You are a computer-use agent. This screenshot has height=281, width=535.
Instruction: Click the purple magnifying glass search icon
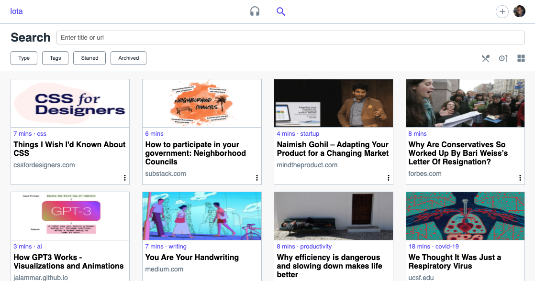(281, 11)
